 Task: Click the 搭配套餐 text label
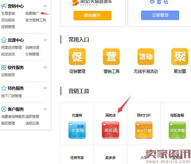[x=177, y=115]
